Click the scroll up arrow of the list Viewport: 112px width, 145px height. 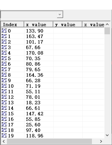(x=107, y=24)
